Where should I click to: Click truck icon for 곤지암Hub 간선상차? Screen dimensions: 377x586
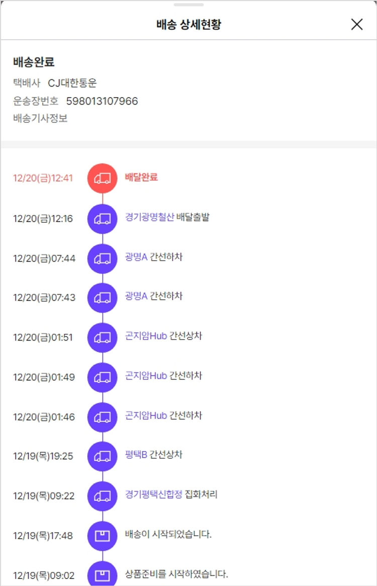click(103, 337)
